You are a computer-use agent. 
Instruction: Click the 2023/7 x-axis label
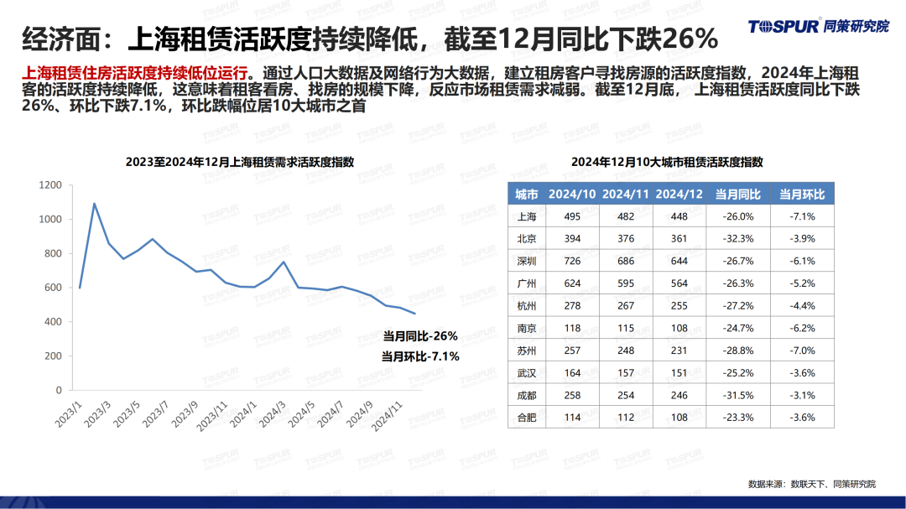(156, 415)
